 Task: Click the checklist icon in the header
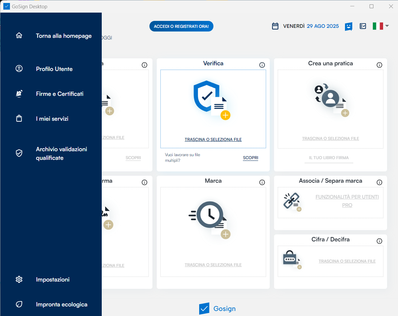[x=363, y=26]
